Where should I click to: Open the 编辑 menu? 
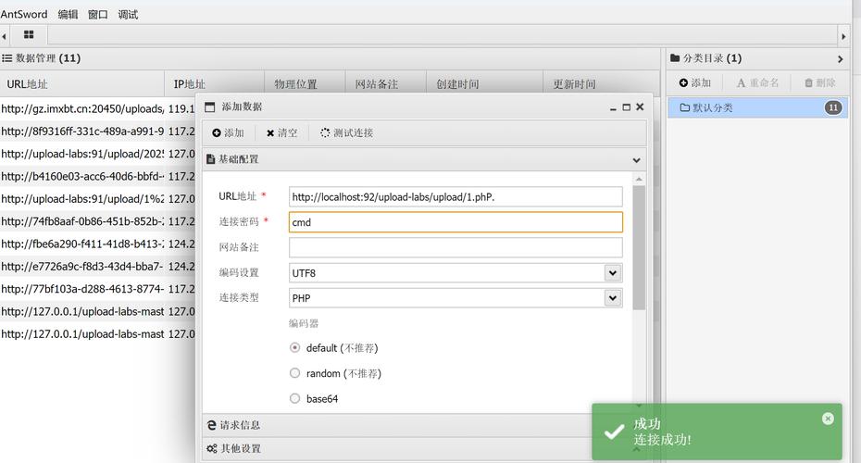coord(68,15)
